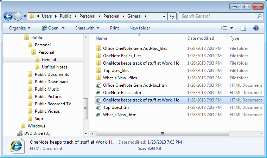Click Open with Internet Explorer button

point(50,28)
